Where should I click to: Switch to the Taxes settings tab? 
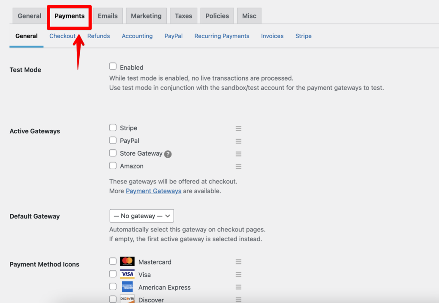(x=183, y=16)
